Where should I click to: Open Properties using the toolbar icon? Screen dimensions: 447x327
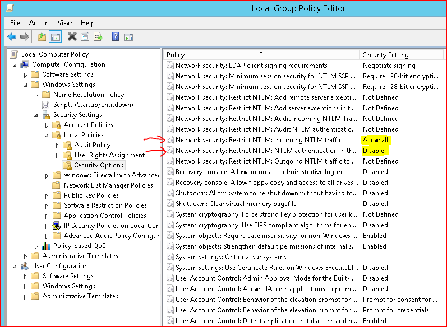point(85,37)
